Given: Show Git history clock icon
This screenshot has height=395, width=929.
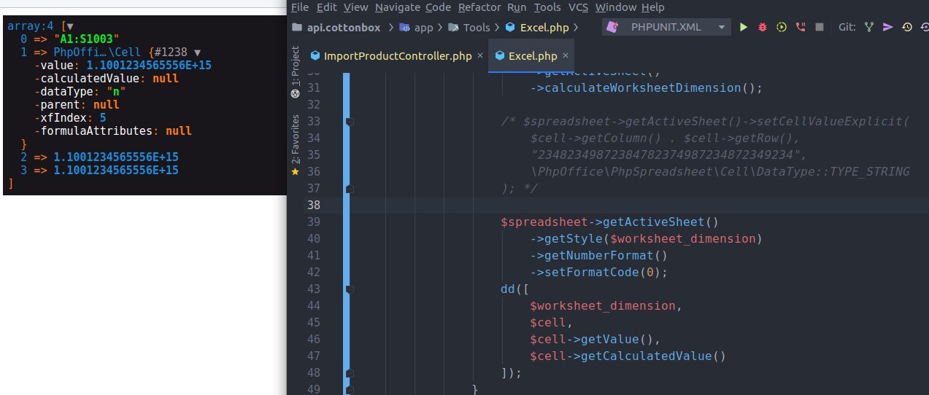Looking at the screenshot, I should pyautogui.click(x=907, y=27).
